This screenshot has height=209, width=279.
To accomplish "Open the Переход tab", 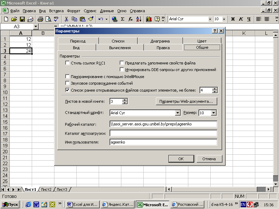I will (78, 41).
